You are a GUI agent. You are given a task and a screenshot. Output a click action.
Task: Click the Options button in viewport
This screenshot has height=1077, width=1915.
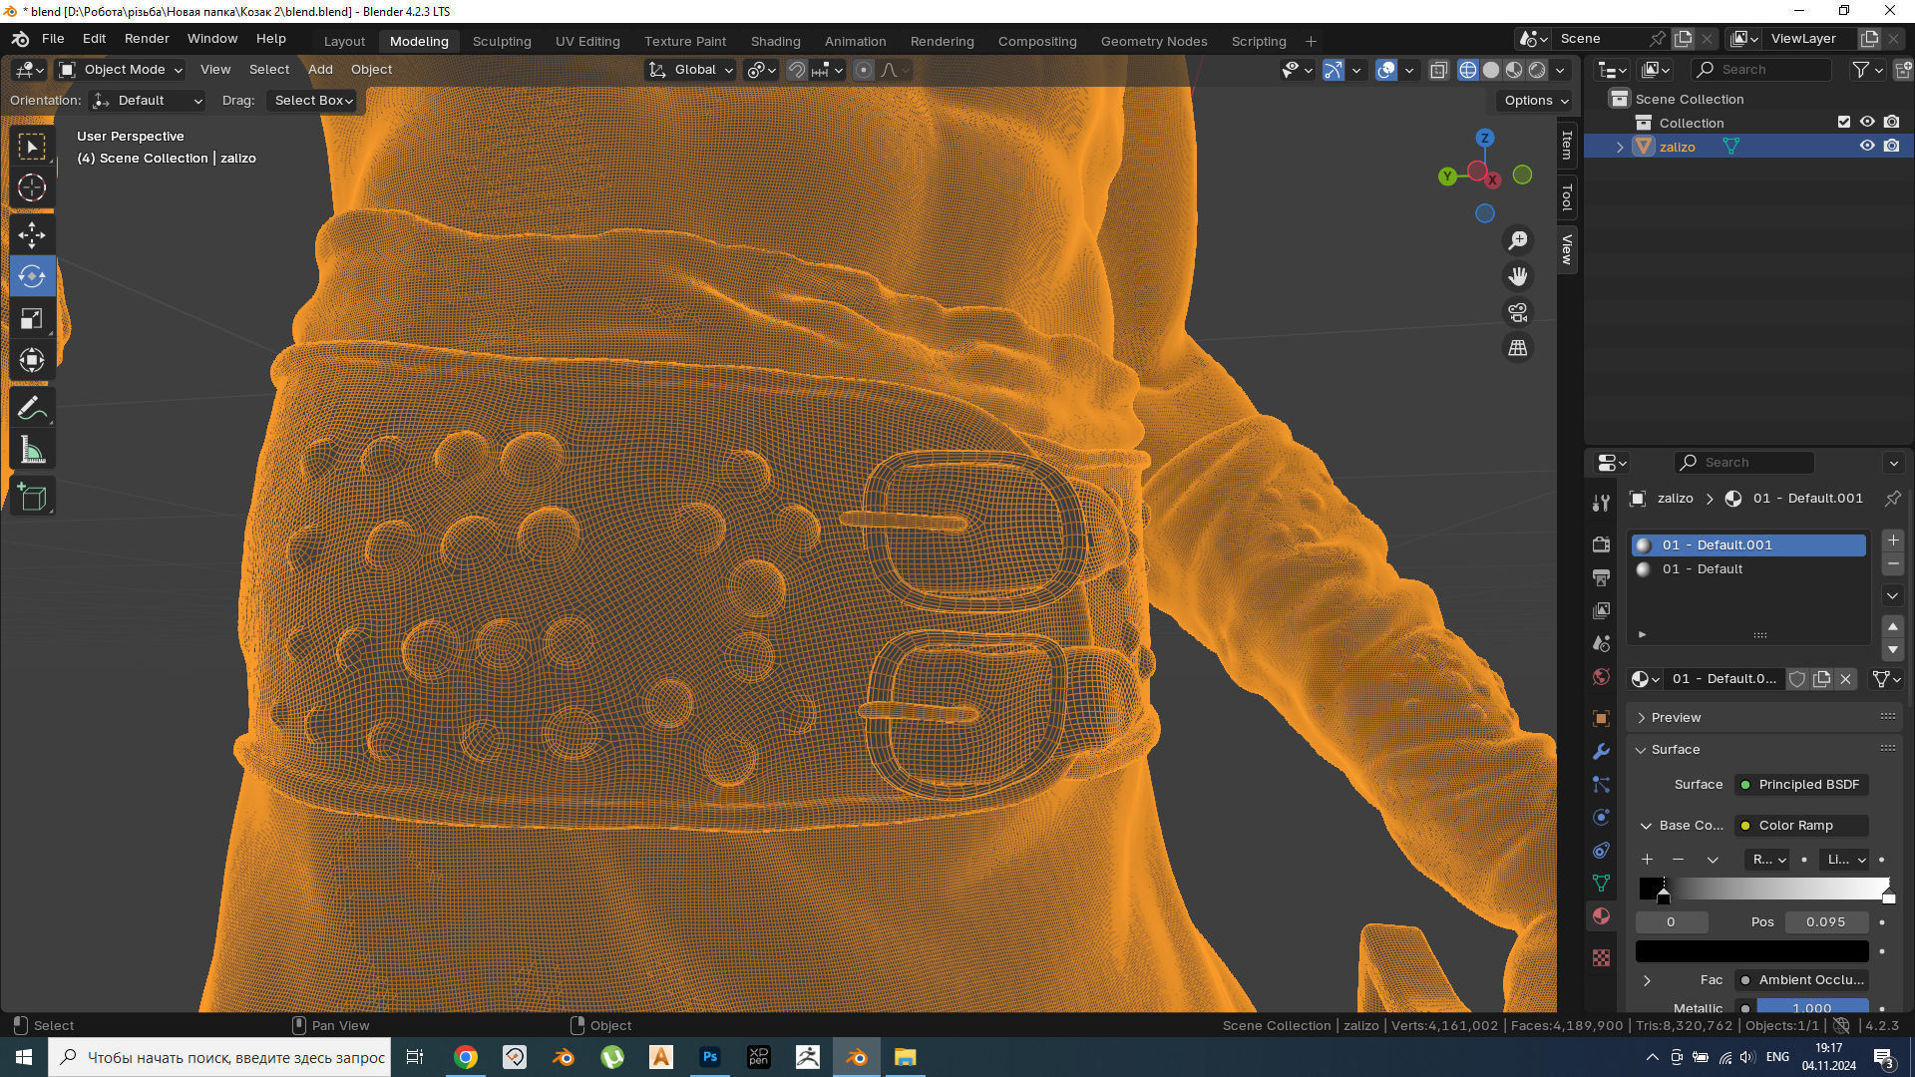point(1536,100)
